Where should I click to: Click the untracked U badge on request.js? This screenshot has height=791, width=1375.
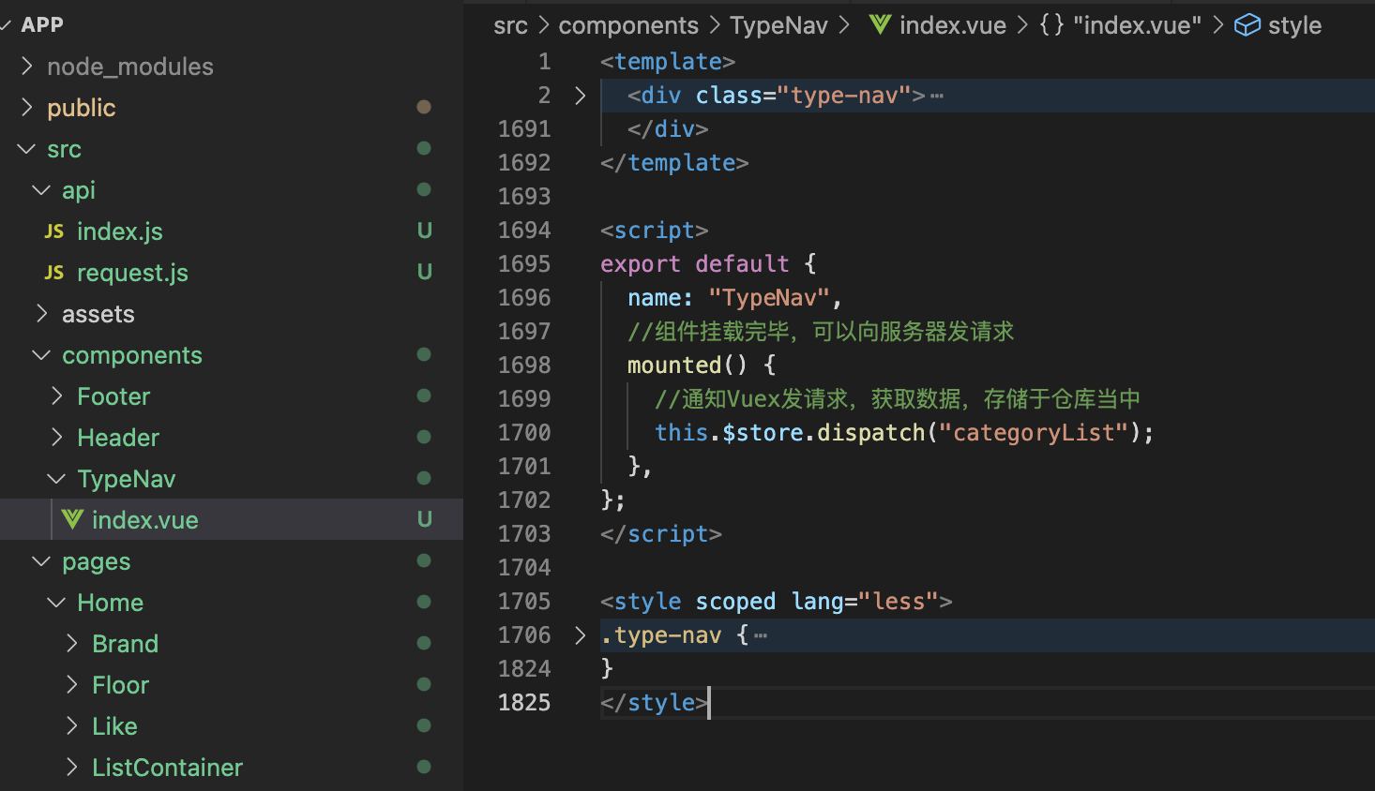click(425, 273)
